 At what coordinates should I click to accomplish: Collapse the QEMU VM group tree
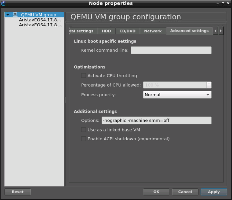coord(8,15)
